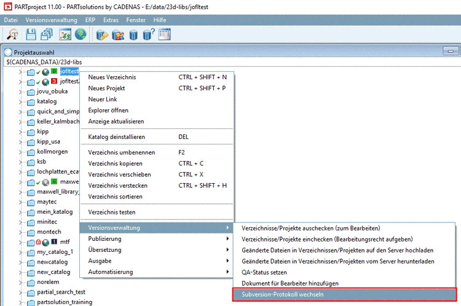Expand the kollmorgen tree node
Image resolution: width=461 pixels, height=306 pixels.
click(20, 152)
